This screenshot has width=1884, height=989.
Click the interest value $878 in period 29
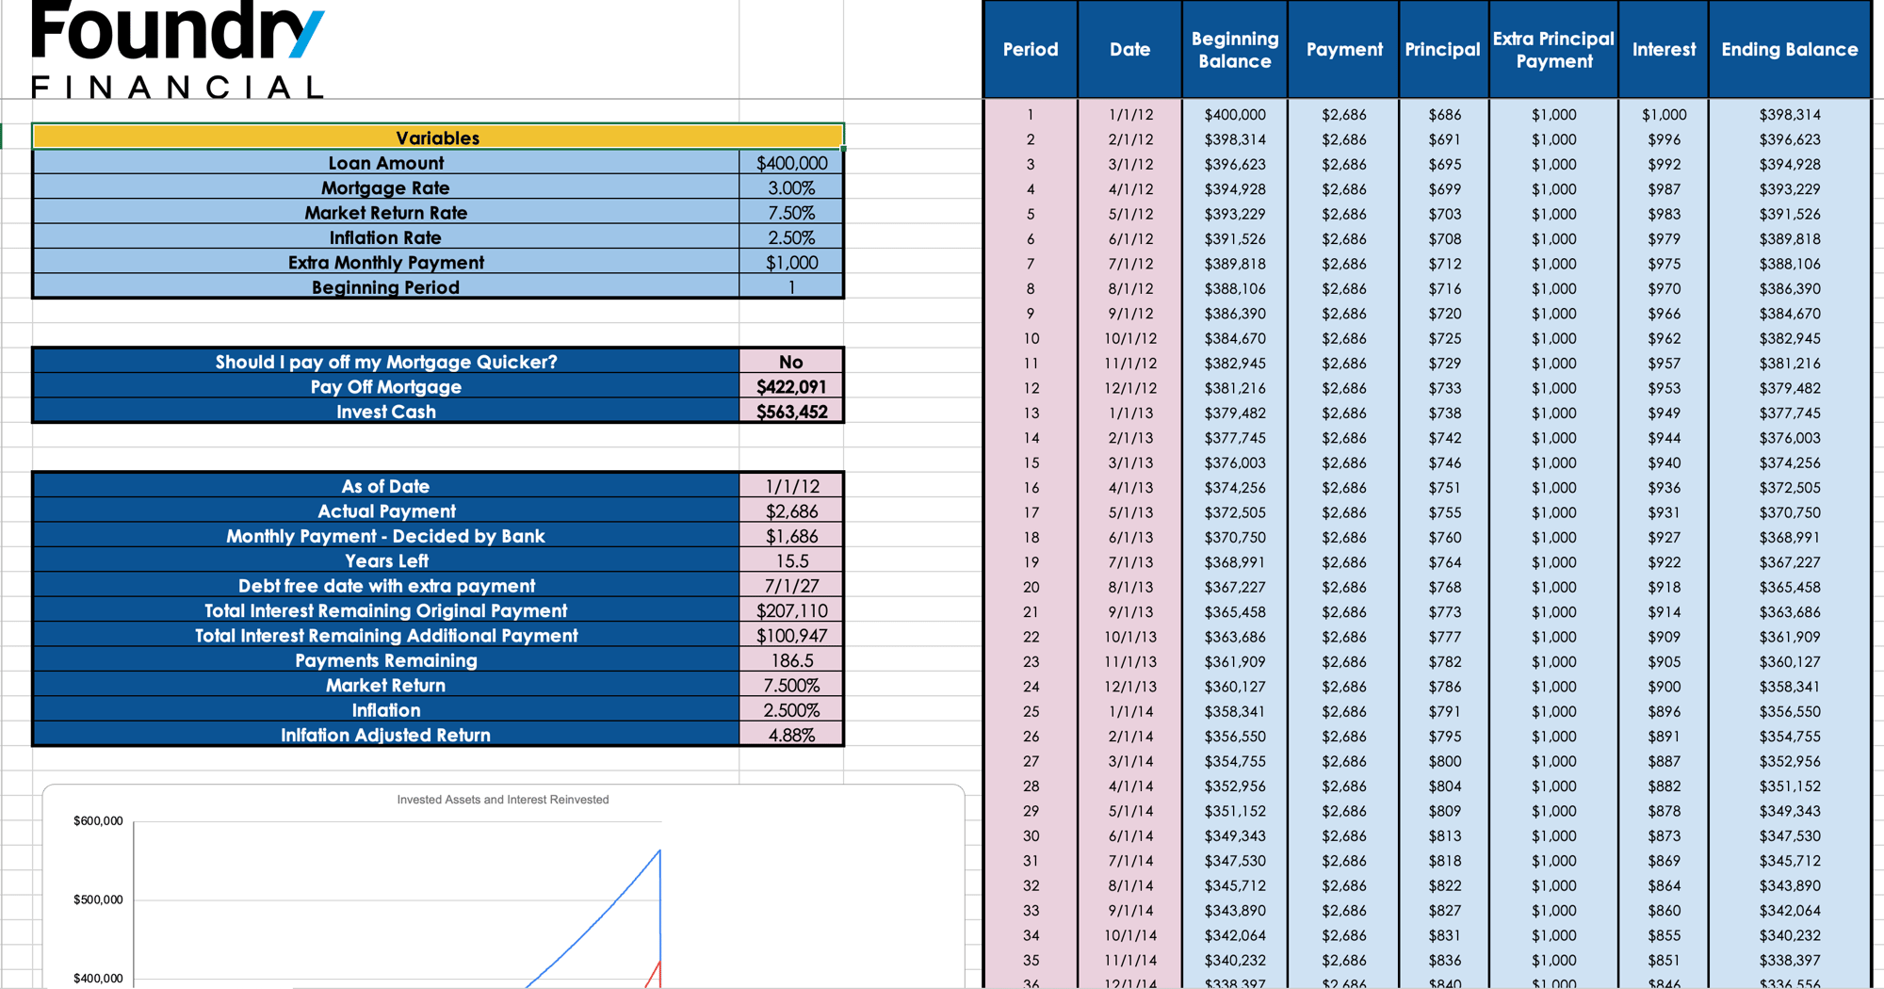click(1664, 811)
